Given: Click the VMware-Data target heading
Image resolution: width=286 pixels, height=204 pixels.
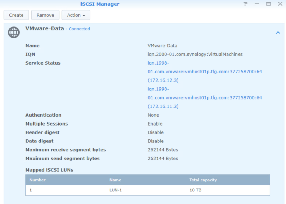Looking at the screenshot, I should (45, 28).
